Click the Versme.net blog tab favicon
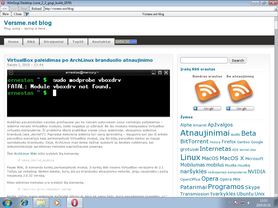Viewport: 278px width, 208px height. coord(27,14)
